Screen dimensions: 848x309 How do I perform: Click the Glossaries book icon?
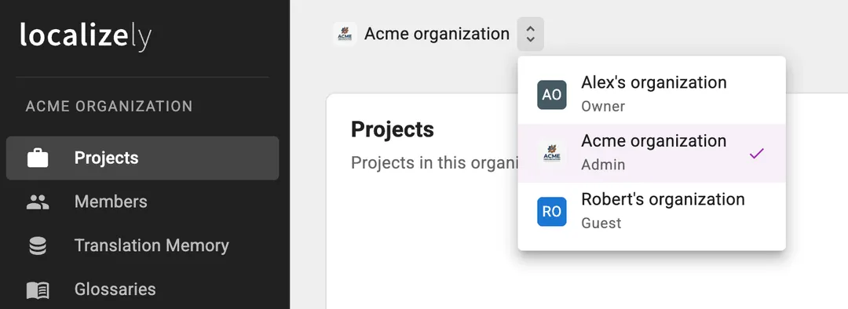(x=38, y=290)
